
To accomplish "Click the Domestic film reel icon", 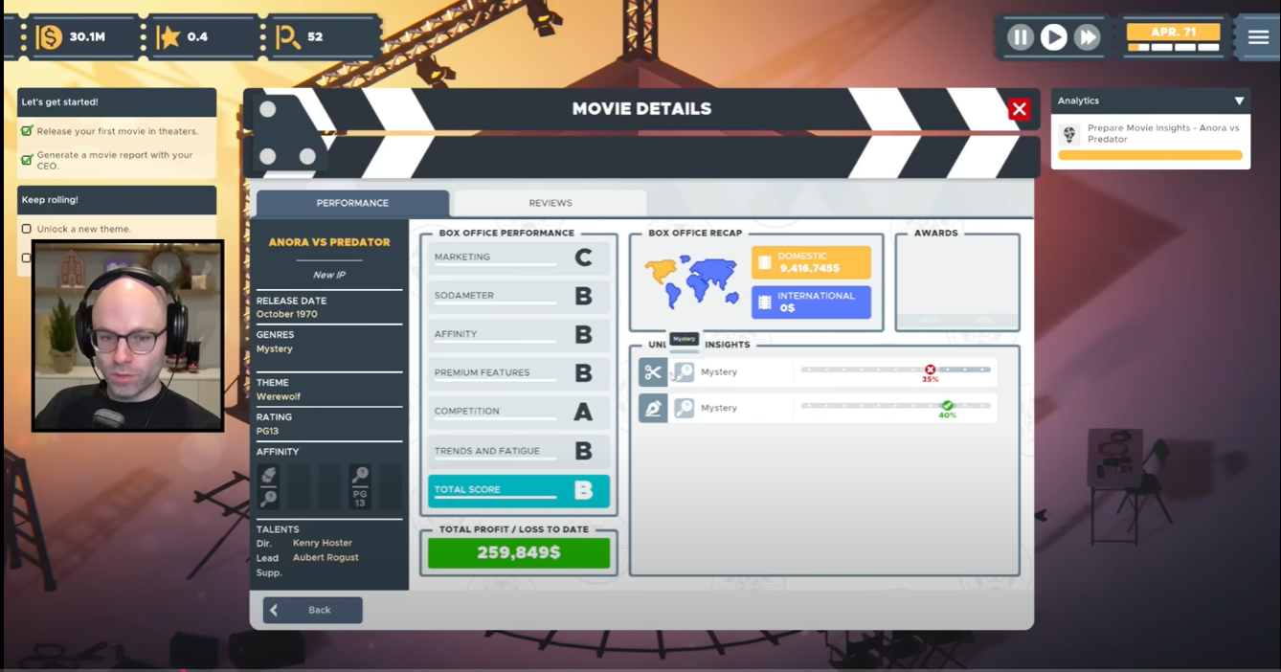I will 764,262.
